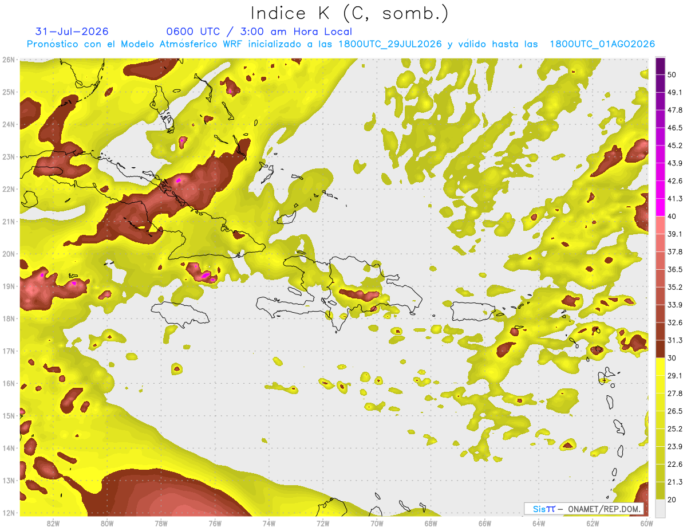Click the "62W" longitude label
The height and width of the screenshot is (531, 687).
593,523
